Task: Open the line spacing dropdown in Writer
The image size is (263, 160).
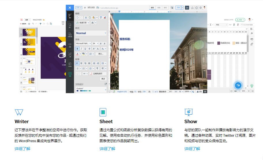Action: [x=104, y=63]
